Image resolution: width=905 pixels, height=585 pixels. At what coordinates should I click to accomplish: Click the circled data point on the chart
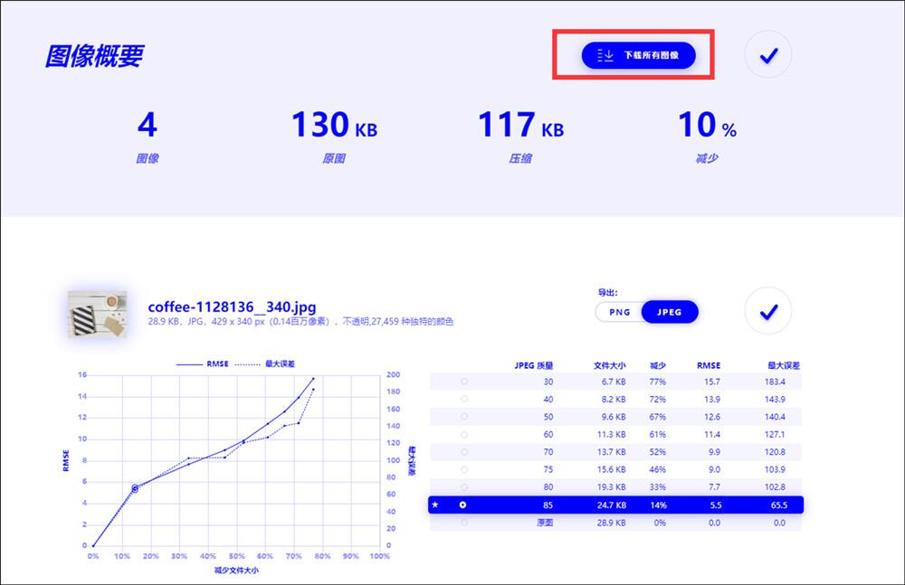coord(135,488)
